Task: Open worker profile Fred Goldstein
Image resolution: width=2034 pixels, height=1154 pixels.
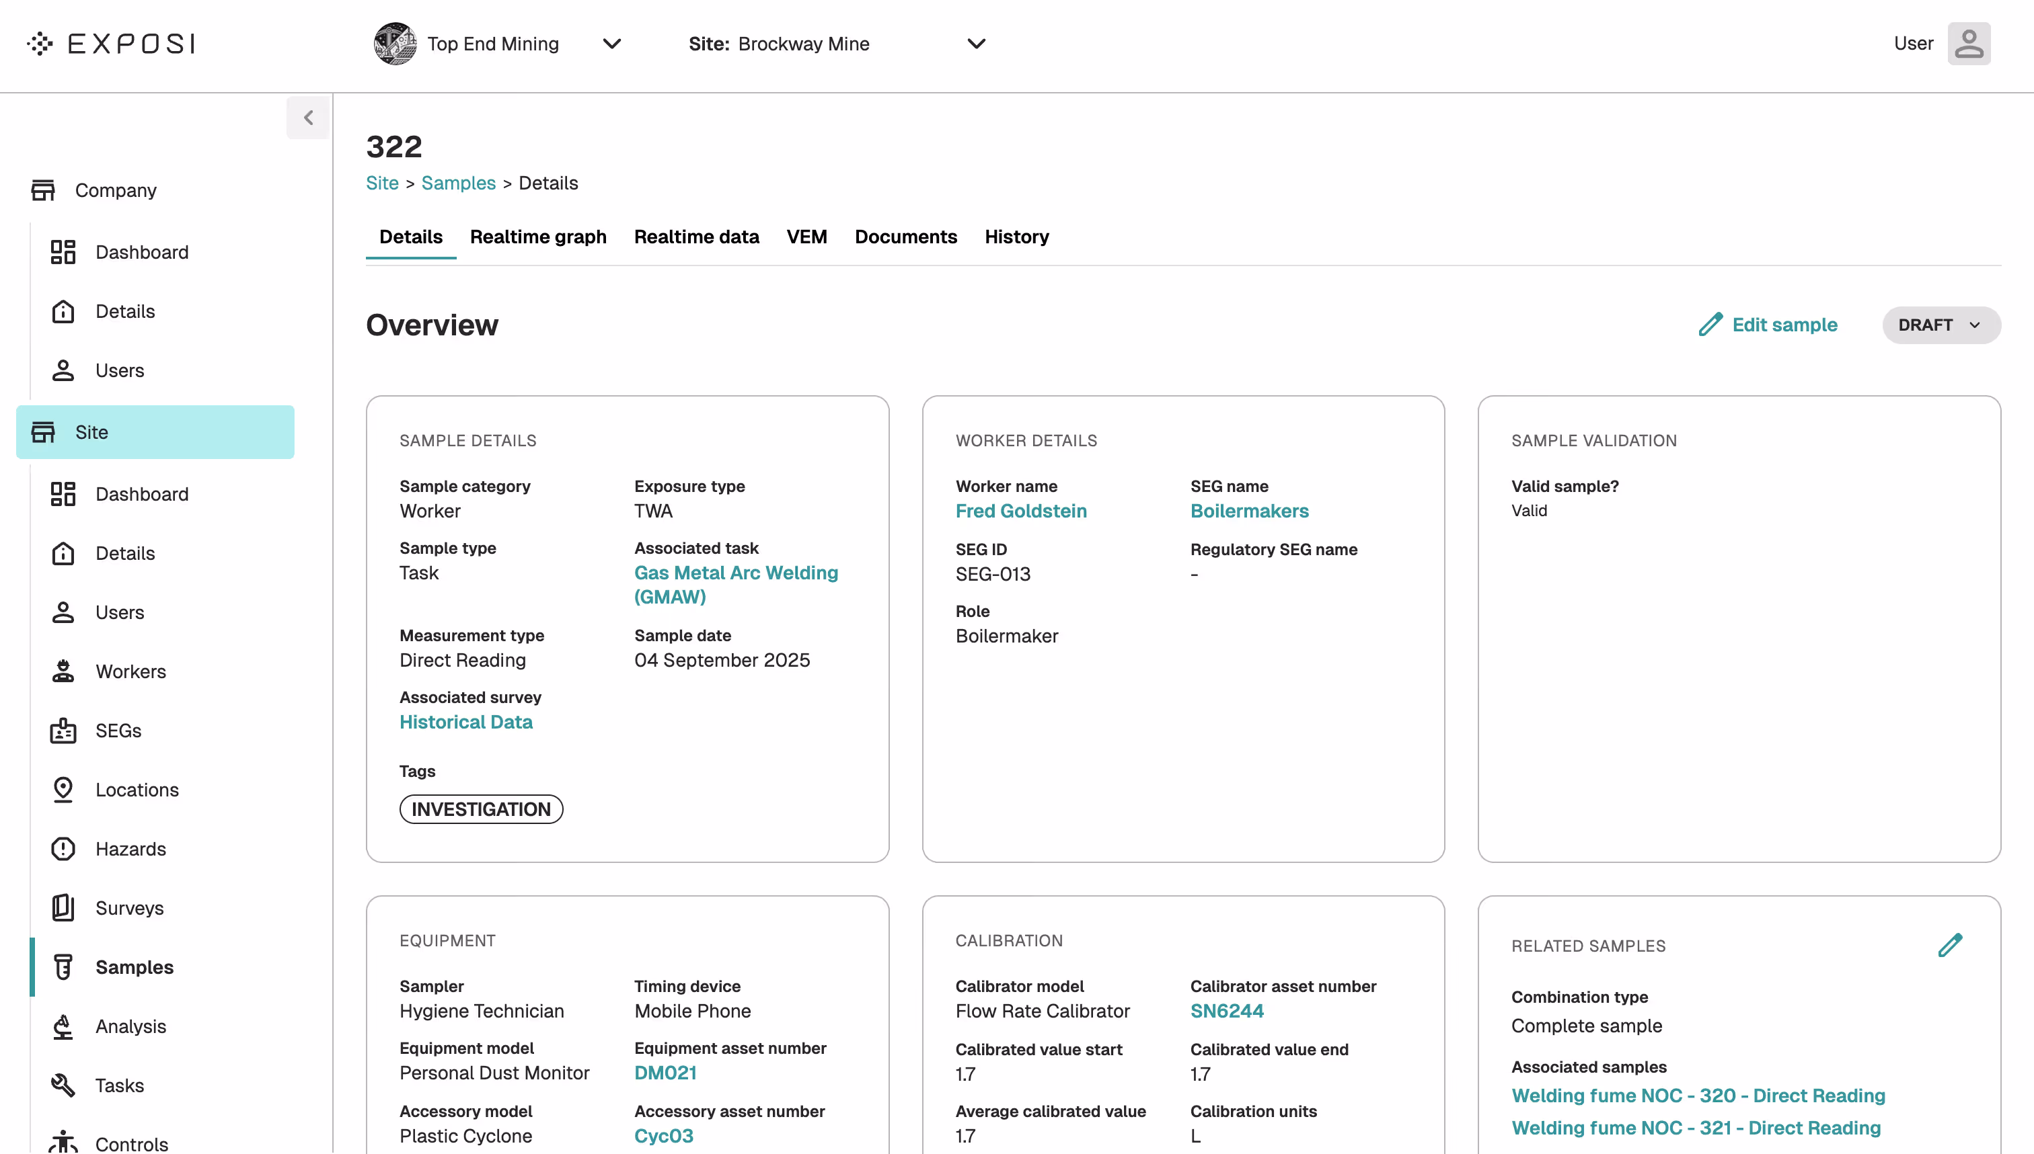Action: [x=1020, y=511]
